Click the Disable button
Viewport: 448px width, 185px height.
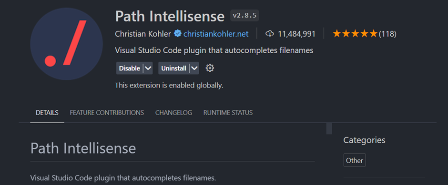point(130,68)
